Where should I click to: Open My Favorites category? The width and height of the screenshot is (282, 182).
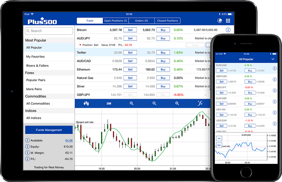(49, 57)
